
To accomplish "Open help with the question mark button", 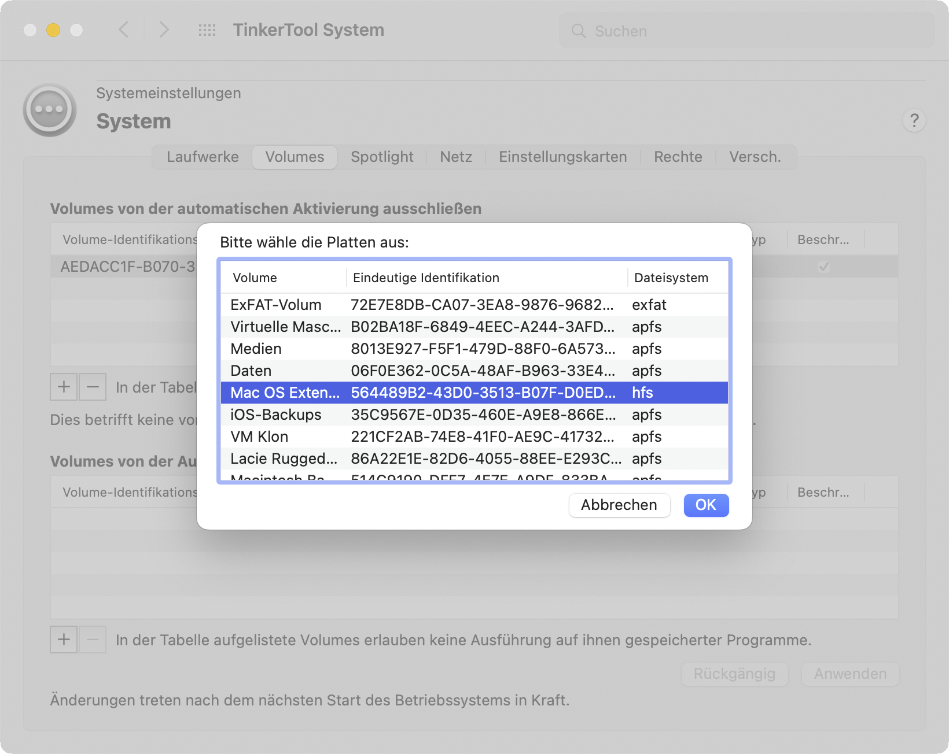I will [x=914, y=120].
